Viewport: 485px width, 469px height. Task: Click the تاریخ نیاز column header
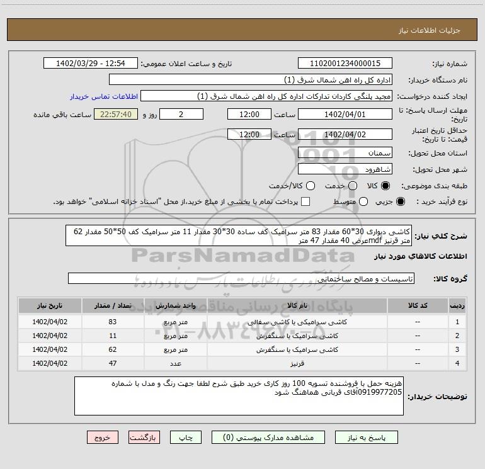pos(50,305)
